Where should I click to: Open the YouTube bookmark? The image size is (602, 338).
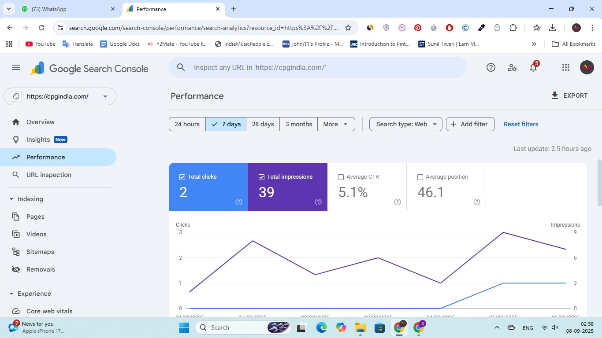[x=41, y=44]
